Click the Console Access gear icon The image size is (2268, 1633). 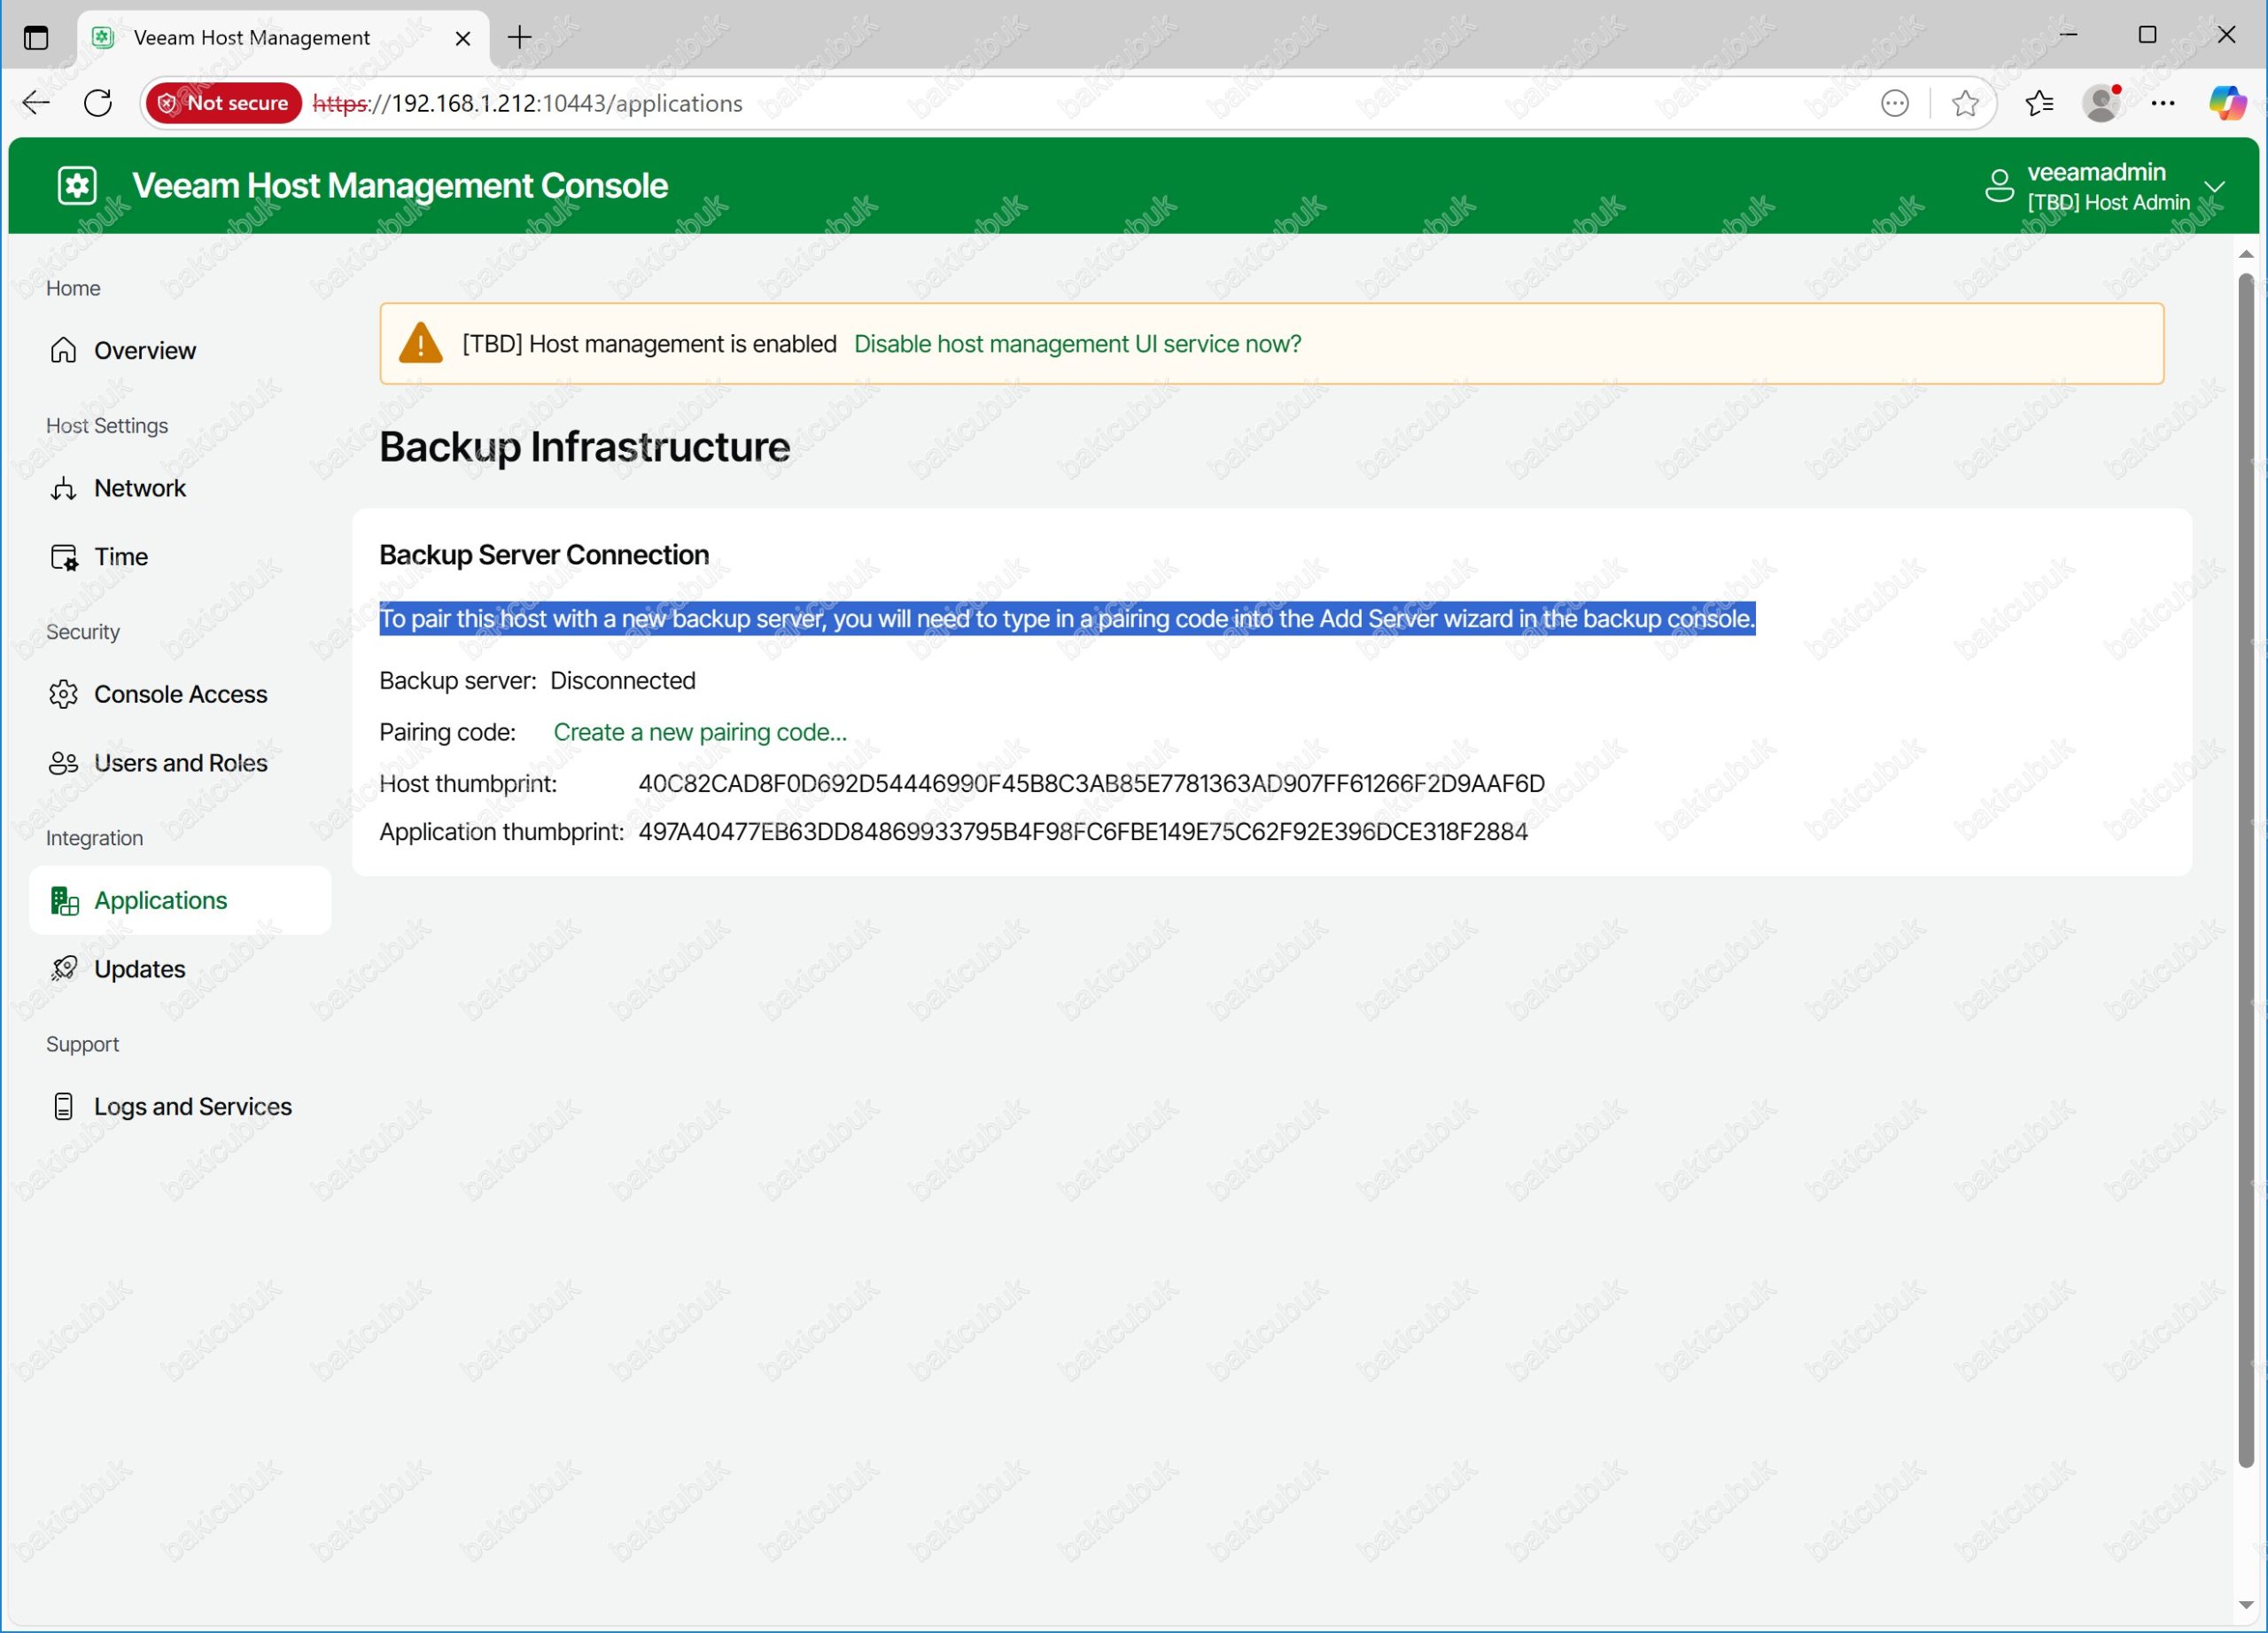pos(63,694)
